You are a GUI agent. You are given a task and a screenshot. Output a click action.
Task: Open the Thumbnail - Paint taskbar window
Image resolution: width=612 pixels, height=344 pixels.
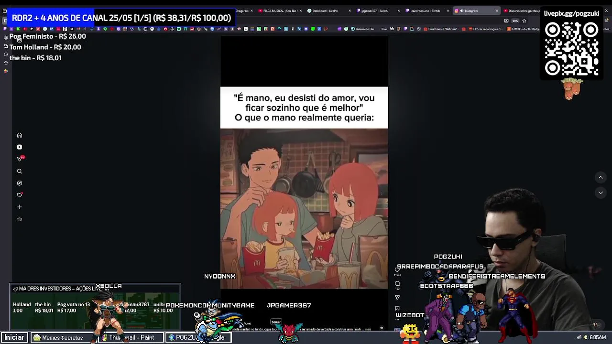click(131, 337)
